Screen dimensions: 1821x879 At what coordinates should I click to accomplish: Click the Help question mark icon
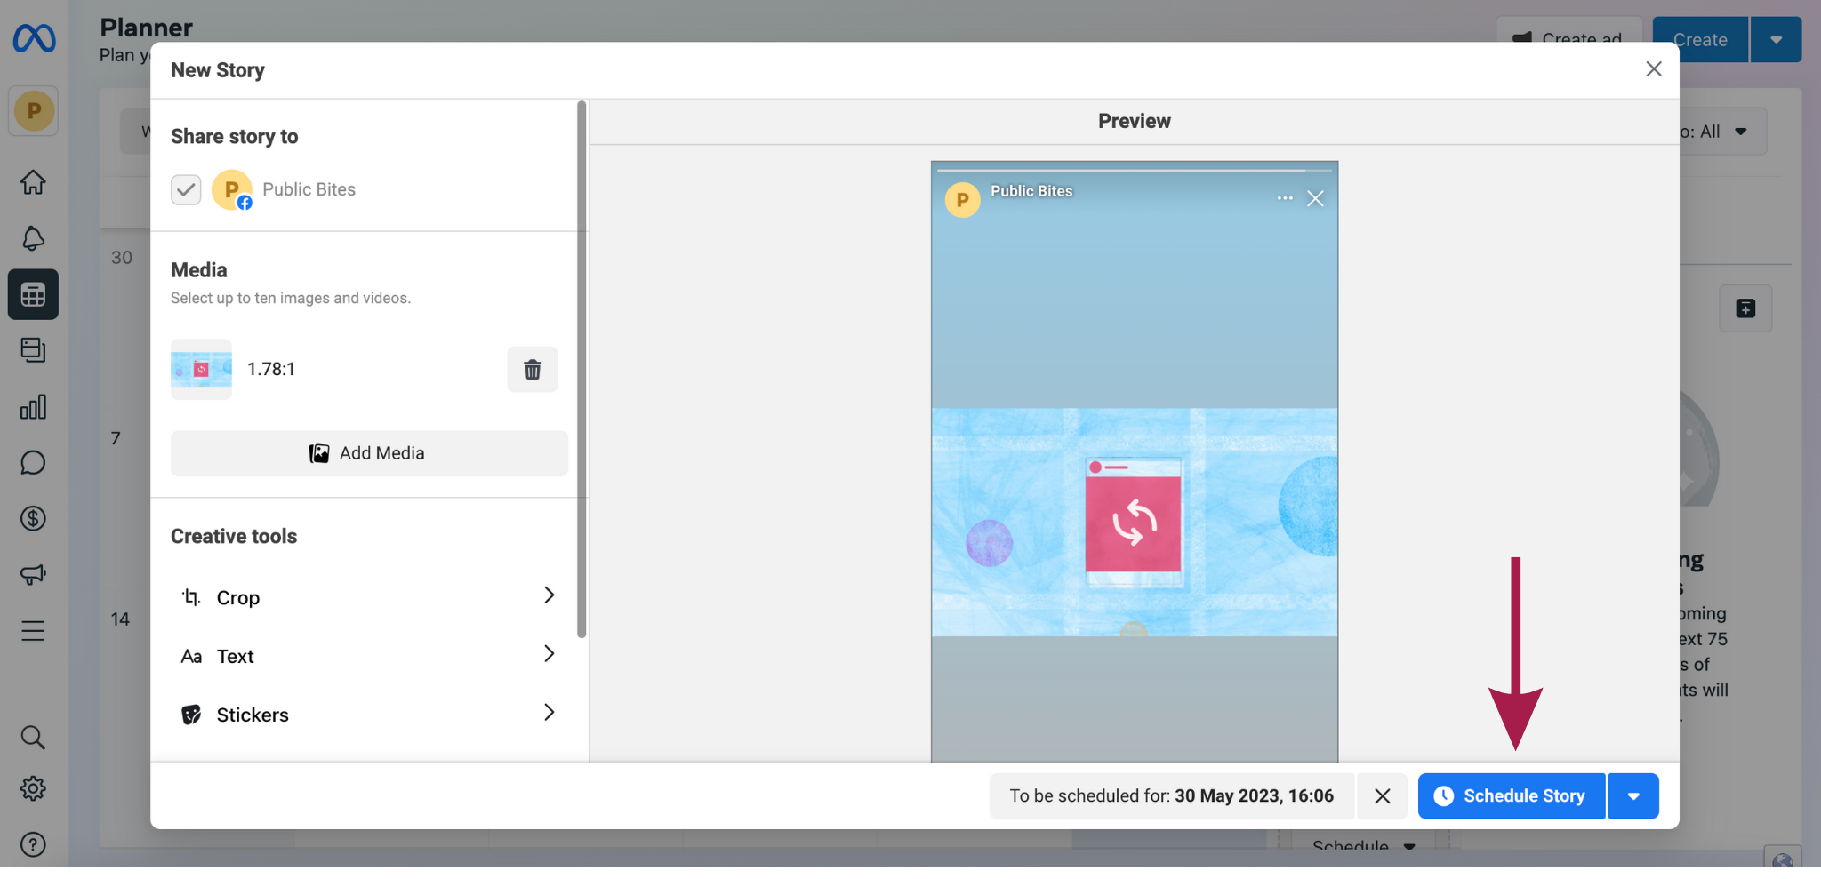33,844
